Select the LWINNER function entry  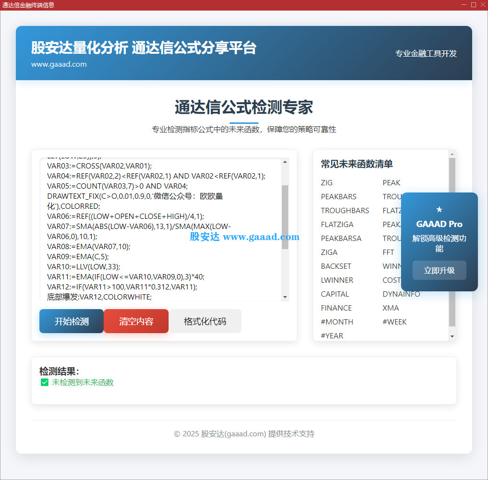[x=337, y=280]
